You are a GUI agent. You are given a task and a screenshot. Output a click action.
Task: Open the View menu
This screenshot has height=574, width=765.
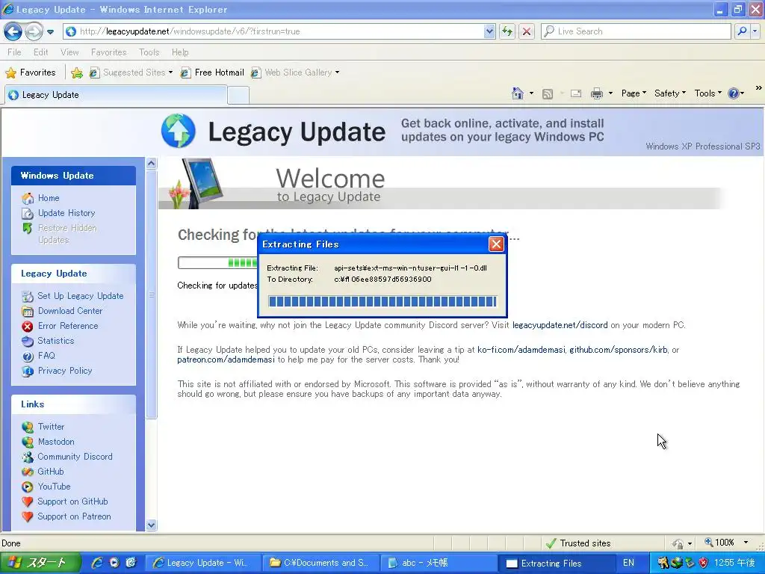[x=69, y=52]
